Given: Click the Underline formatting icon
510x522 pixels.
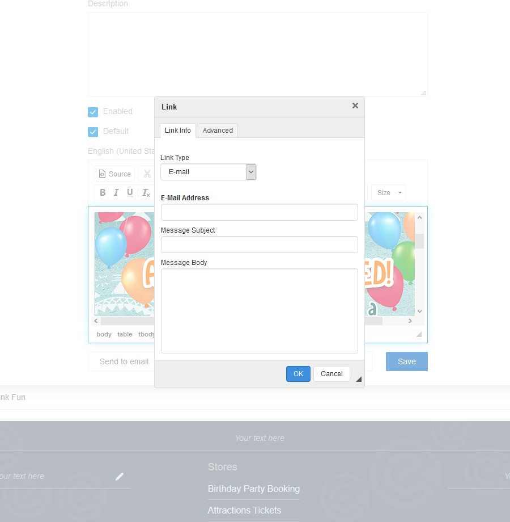Looking at the screenshot, I should [x=130, y=192].
